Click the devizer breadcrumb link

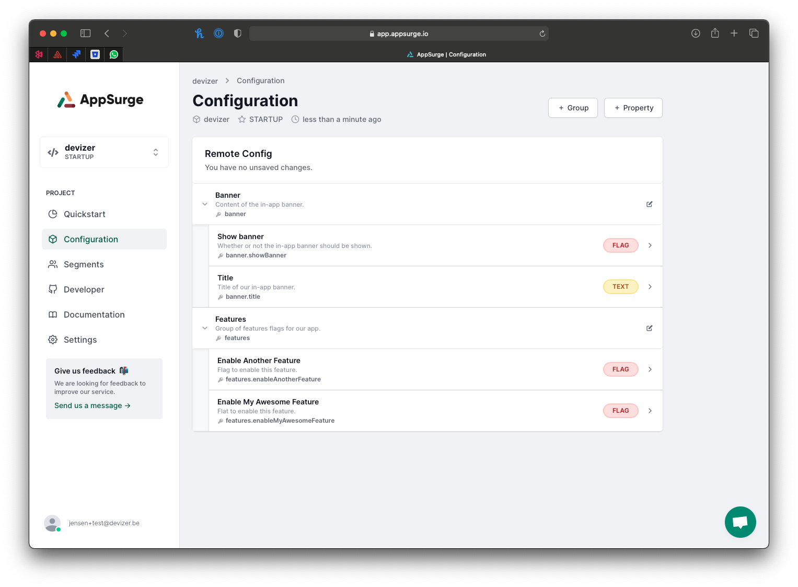[205, 81]
